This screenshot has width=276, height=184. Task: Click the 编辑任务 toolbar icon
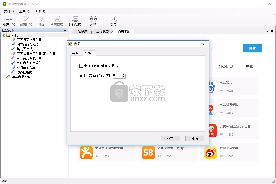click(26, 19)
